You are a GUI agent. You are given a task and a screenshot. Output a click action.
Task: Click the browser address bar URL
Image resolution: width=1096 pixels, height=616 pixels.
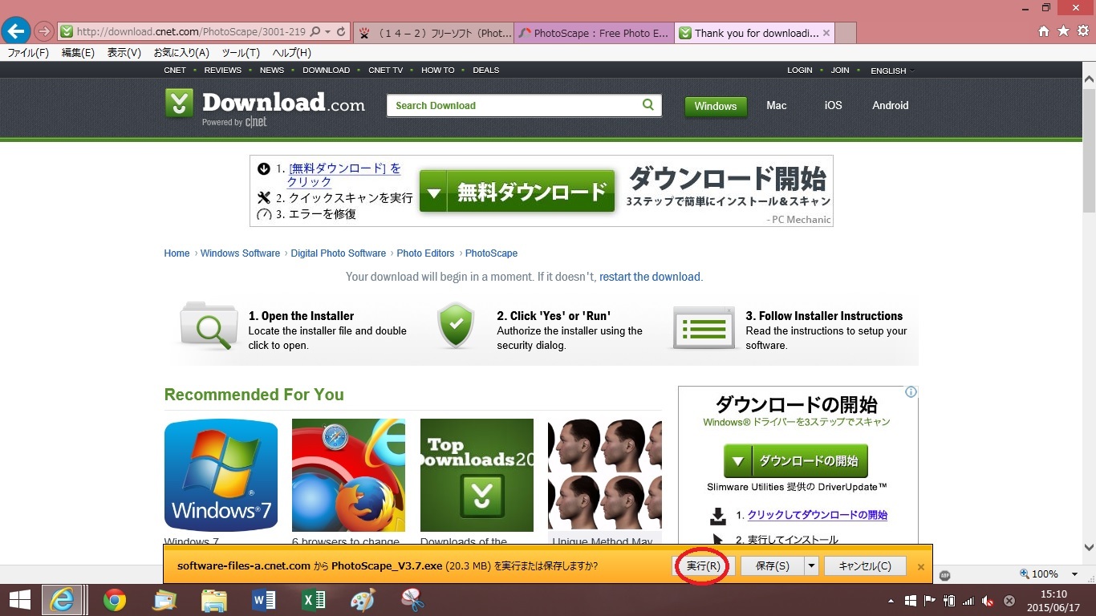tap(191, 32)
